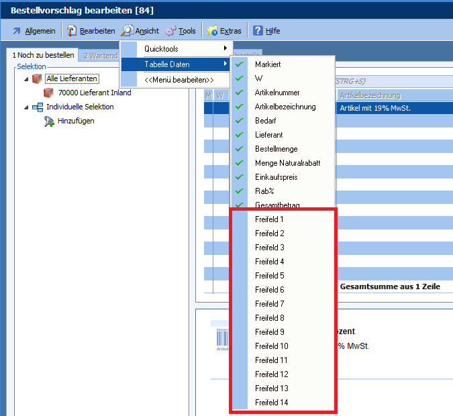Viewport: 453px width, 416px height.
Task: Switch to the Noch zu bestellen tab
Action: pyautogui.click(x=41, y=55)
